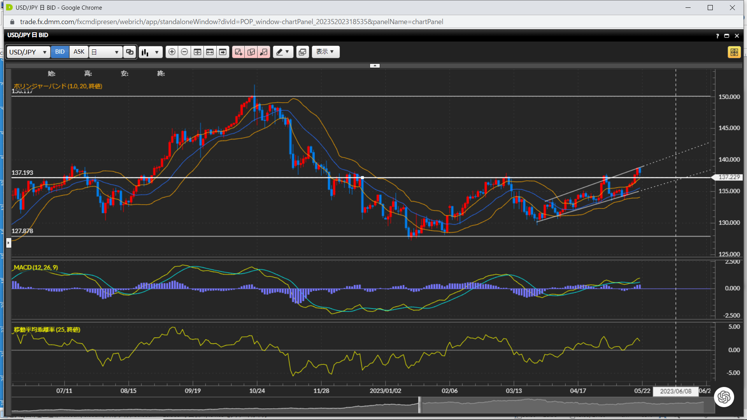Screen dimensions: 747x420
Task: Open the USD/JPY currency pair dropdown
Action: (x=28, y=52)
